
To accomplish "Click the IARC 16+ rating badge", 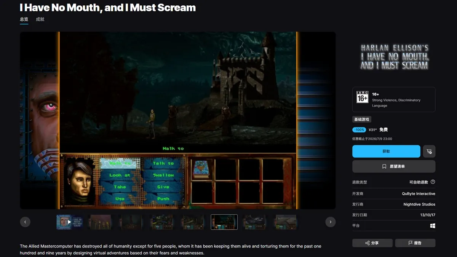I will click(x=362, y=97).
